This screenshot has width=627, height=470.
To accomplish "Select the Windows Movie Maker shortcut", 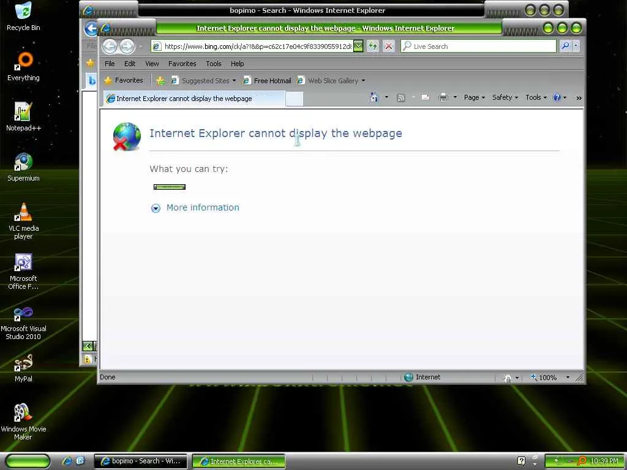I will (x=23, y=422).
